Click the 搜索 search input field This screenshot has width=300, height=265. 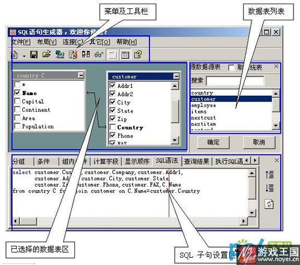point(235,81)
